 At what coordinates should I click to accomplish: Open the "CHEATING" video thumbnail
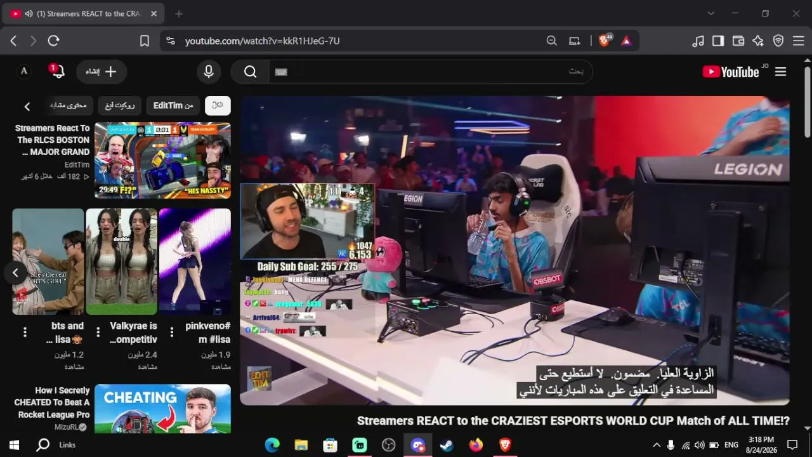click(162, 409)
